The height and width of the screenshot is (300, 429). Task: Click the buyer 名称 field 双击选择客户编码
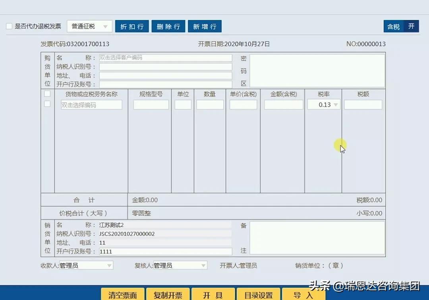166,58
